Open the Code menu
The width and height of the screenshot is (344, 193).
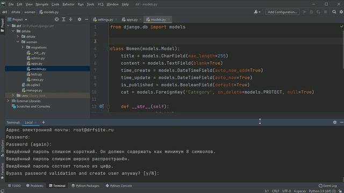tap(55, 4)
